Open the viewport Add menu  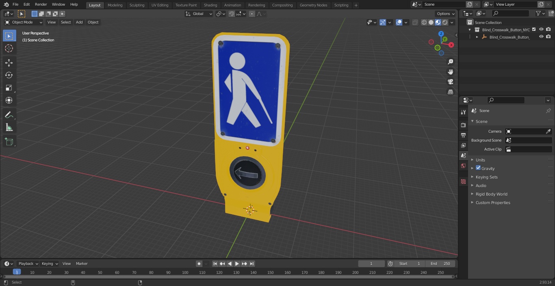[79, 22]
